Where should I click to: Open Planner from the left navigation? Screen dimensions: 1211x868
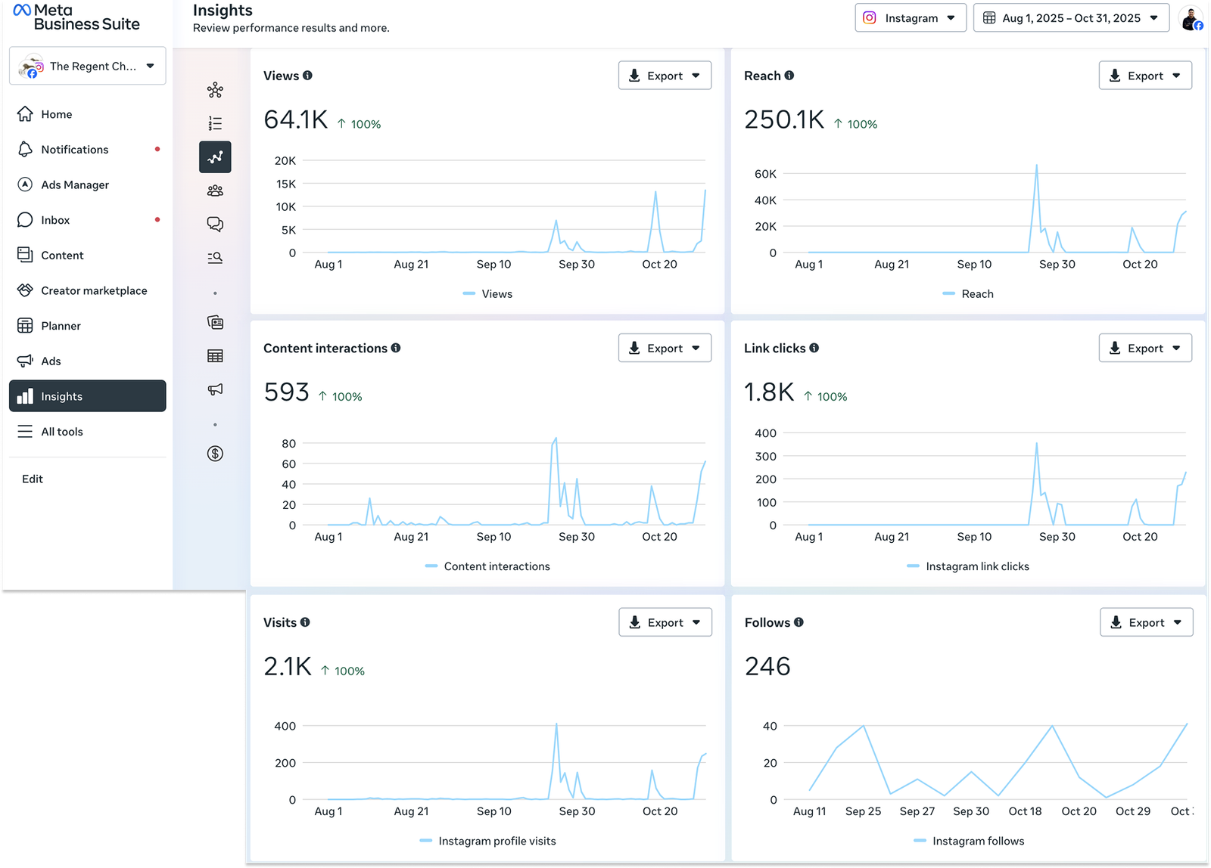[61, 326]
